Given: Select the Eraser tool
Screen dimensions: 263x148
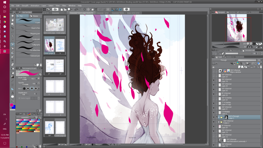Looking at the screenshot, I should 13,64.
